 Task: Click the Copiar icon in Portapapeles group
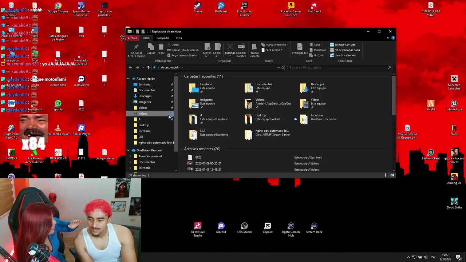pyautogui.click(x=151, y=47)
